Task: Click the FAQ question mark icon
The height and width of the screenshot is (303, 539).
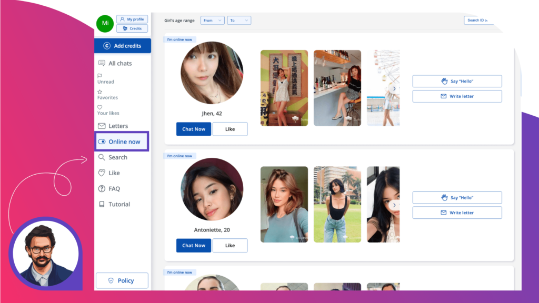Action: 102,189
